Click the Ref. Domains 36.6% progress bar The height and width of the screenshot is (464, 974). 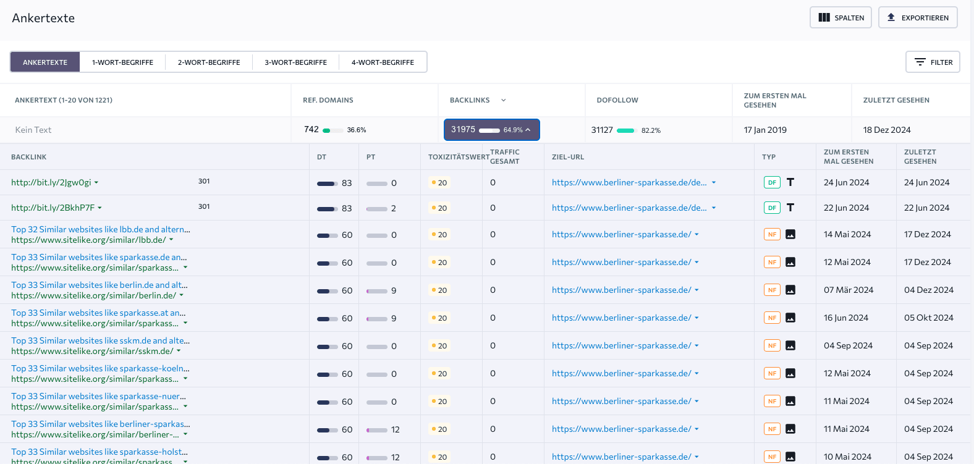(334, 130)
